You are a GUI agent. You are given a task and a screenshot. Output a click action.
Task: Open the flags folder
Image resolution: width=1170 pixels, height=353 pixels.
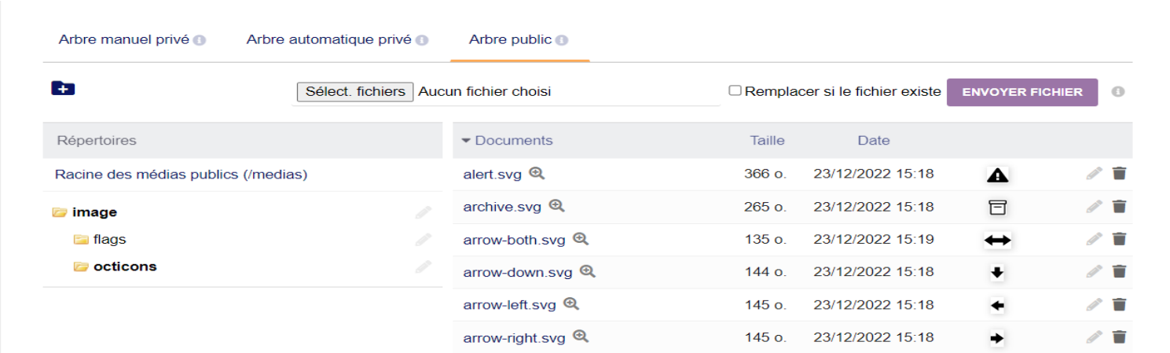click(x=110, y=239)
